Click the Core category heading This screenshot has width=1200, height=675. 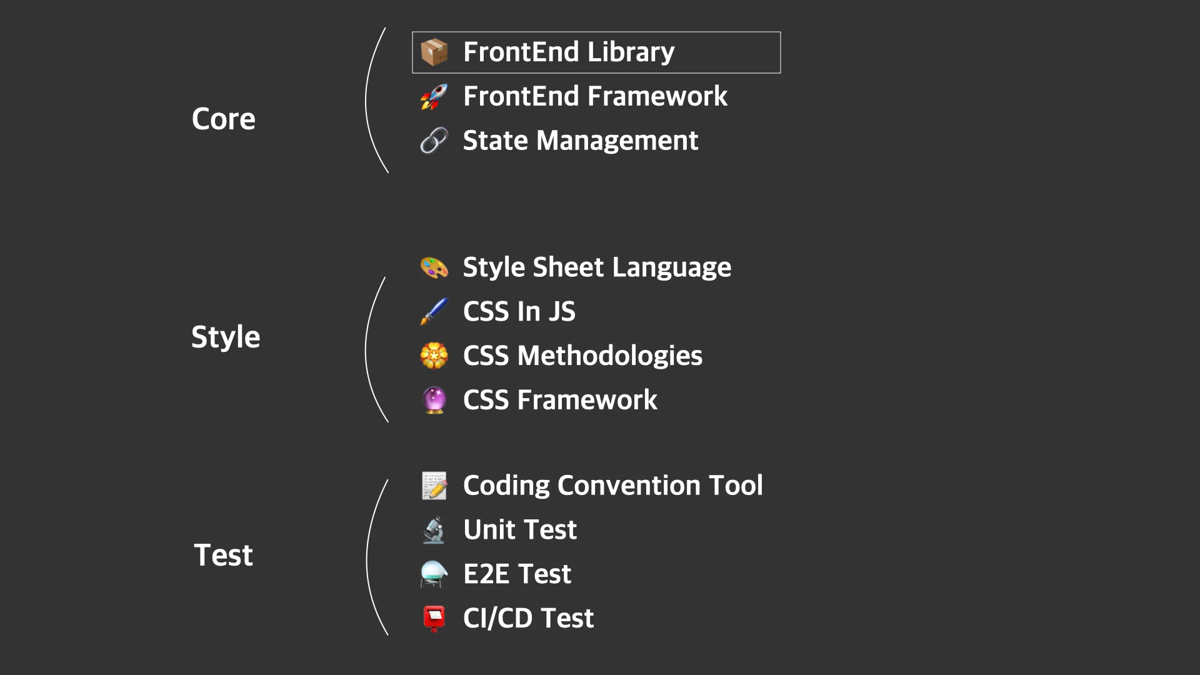coord(224,119)
